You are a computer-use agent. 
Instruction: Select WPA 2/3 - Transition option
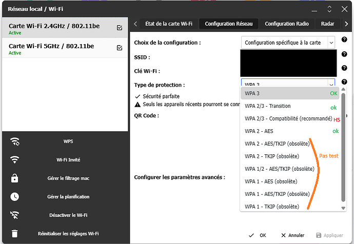click(290, 106)
